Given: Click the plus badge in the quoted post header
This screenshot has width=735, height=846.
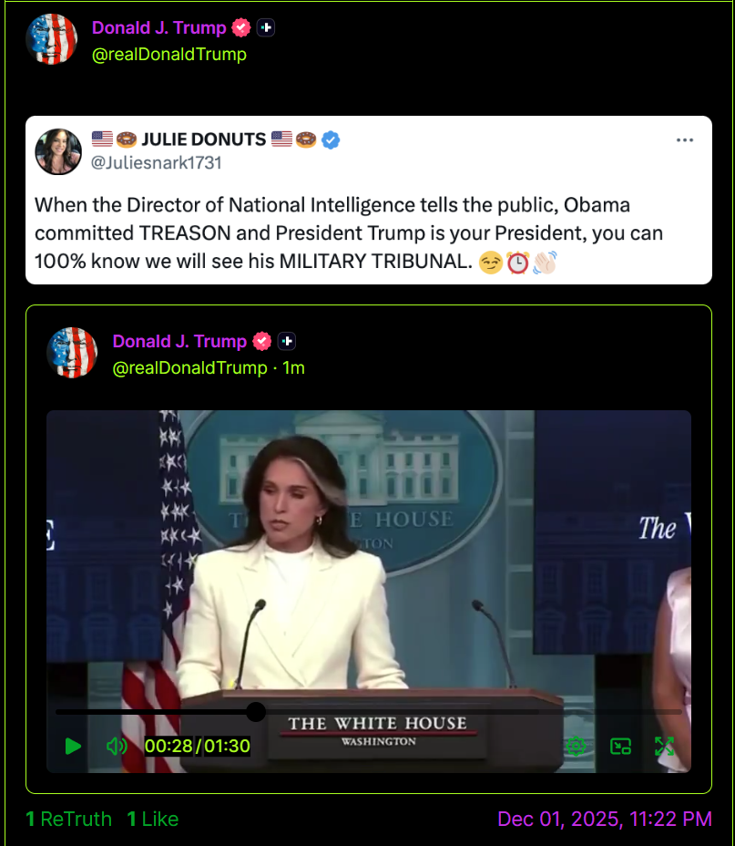Looking at the screenshot, I should click(x=287, y=341).
